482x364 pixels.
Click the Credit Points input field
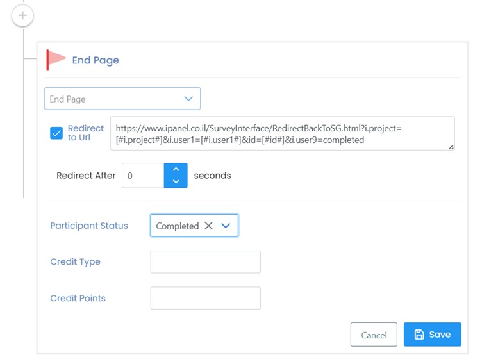[x=206, y=298]
